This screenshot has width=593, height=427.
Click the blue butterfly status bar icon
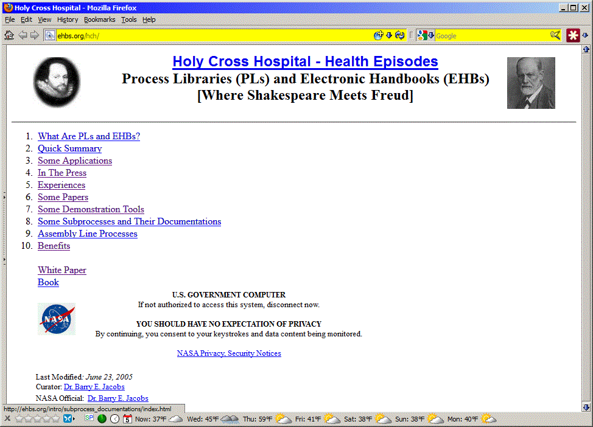point(68,418)
